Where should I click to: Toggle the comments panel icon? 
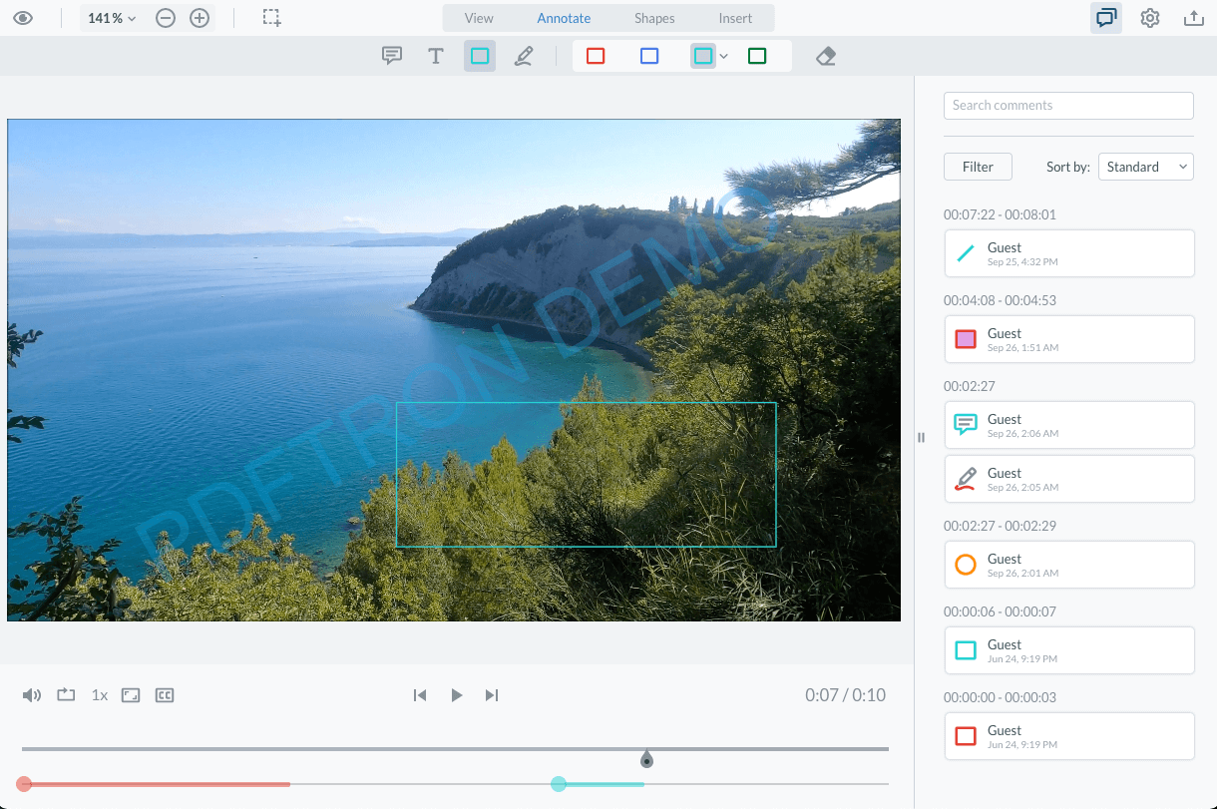click(x=1106, y=18)
